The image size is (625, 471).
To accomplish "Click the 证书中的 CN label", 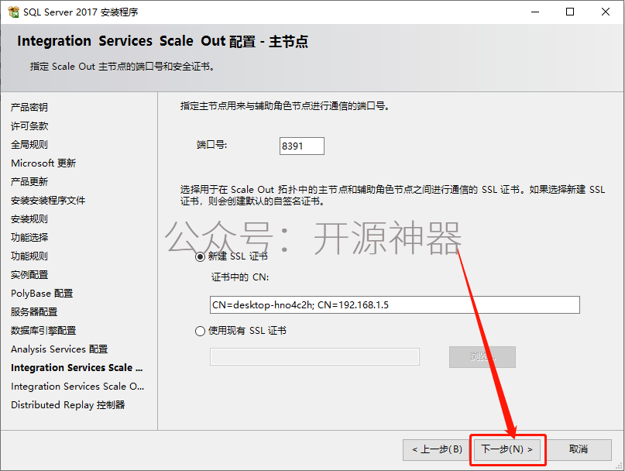I will click(x=240, y=277).
